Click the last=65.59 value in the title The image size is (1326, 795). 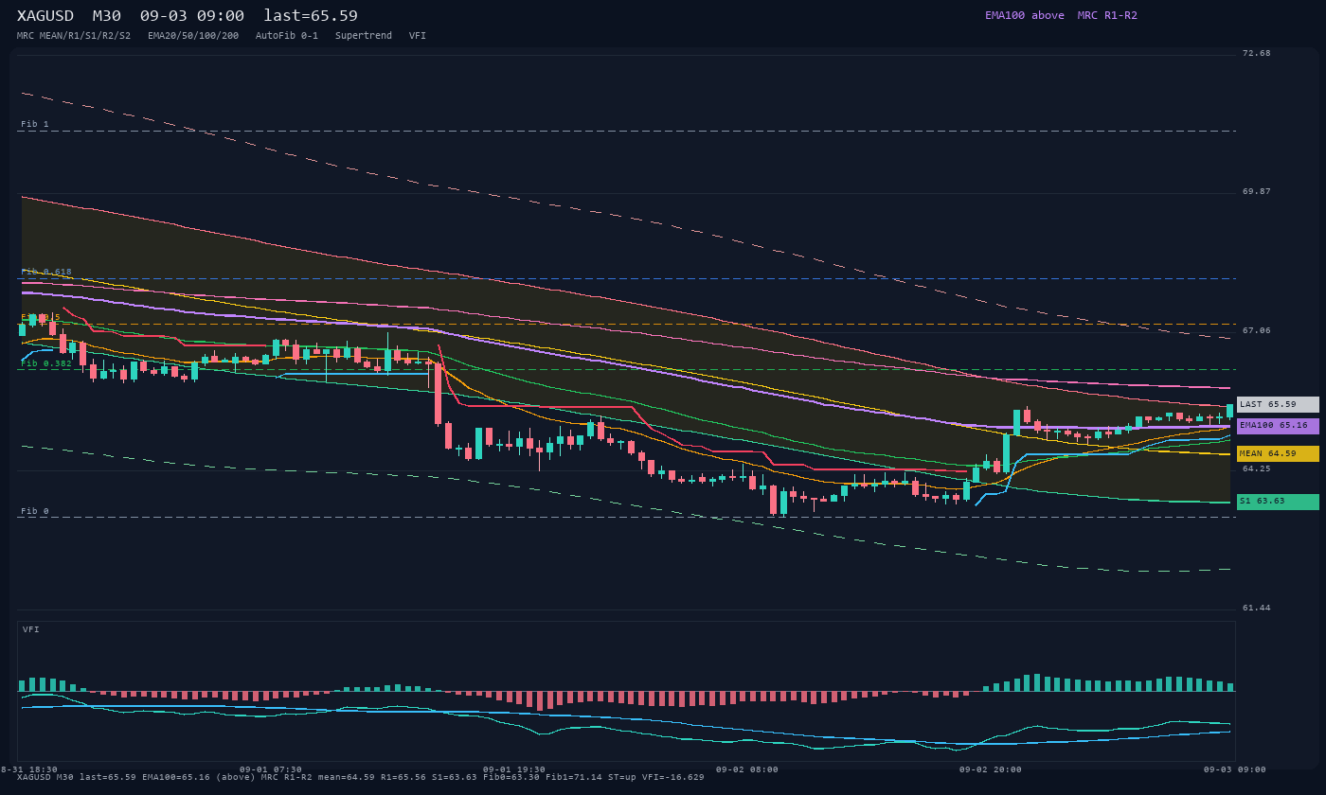point(311,16)
